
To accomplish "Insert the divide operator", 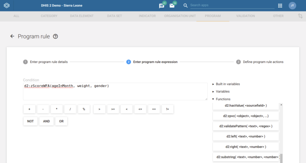I will coord(70,109).
